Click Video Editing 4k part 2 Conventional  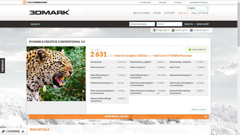tap(149, 76)
